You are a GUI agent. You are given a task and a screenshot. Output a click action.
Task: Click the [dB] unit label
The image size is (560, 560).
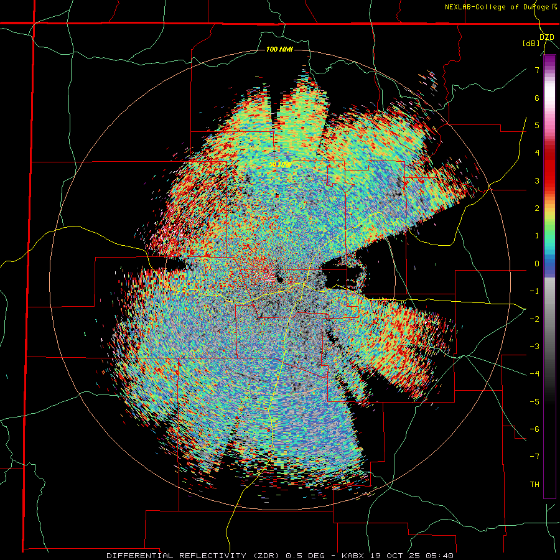[531, 43]
